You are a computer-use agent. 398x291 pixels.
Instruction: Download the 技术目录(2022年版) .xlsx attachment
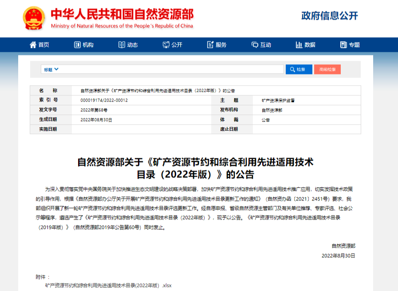pos(108,285)
